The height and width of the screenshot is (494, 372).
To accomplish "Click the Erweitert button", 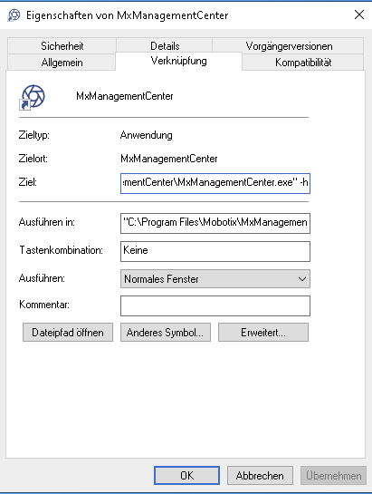I will click(x=263, y=332).
